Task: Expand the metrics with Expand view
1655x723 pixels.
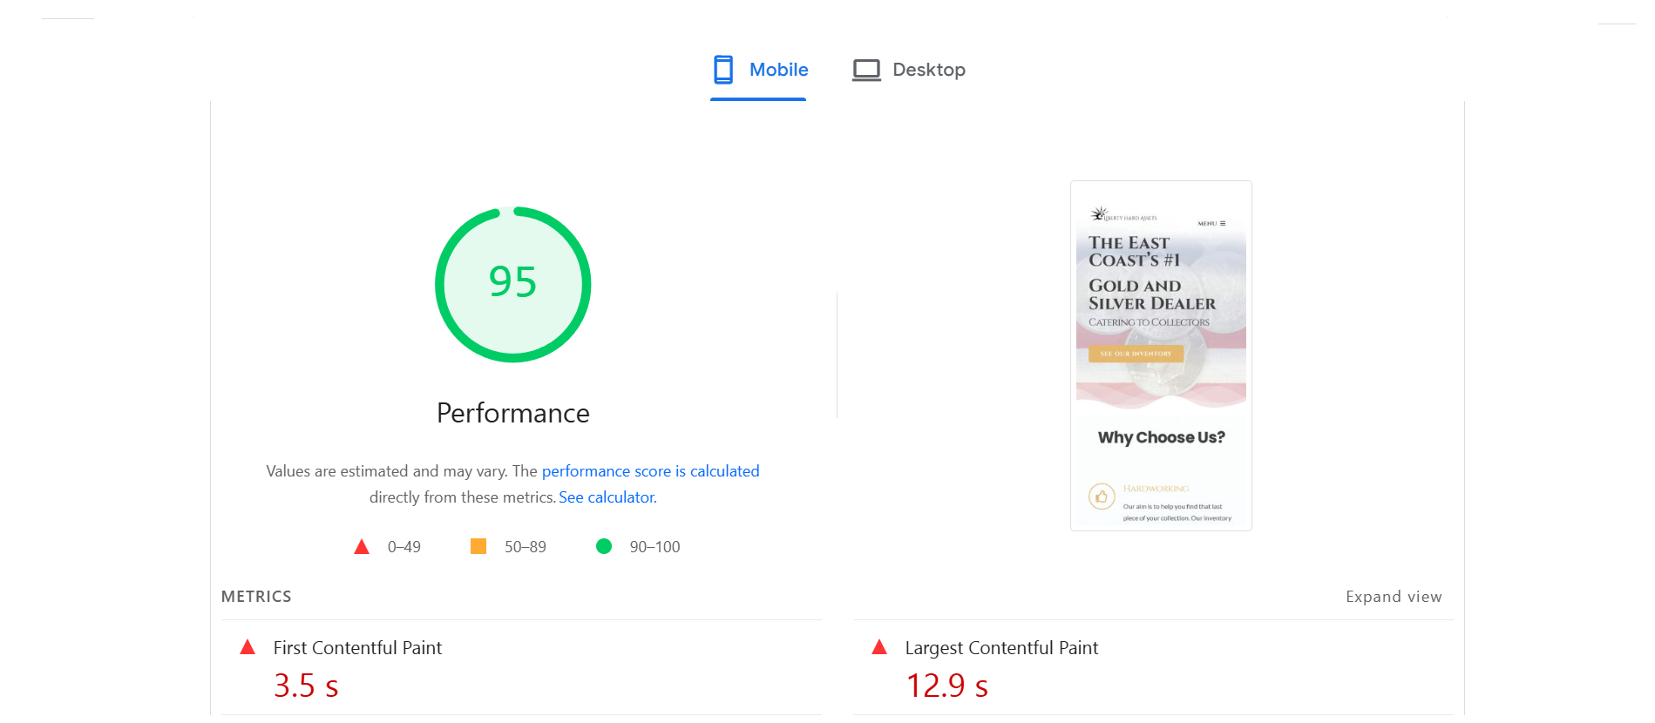Action: (1393, 597)
